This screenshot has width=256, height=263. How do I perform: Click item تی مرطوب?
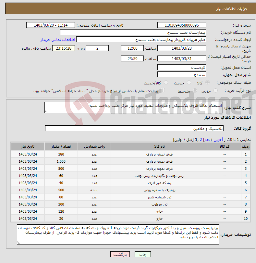[159, 204]
